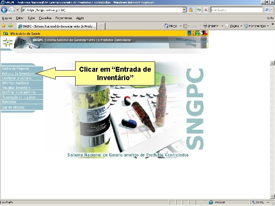275x206 pixels.
Task: Click Notificar Inconsistência in sidebar
Action: [x=22, y=92]
